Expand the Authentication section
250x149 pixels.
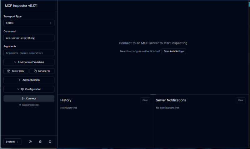(x=29, y=80)
